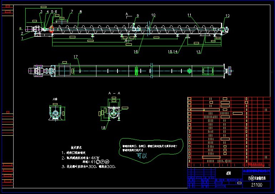Click part callout number 9
Image resolution: width=275 pixels, height=194 pixels.
point(137,16)
